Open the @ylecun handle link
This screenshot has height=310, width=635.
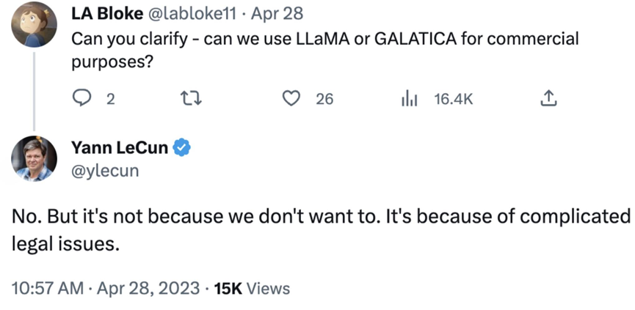tap(104, 171)
